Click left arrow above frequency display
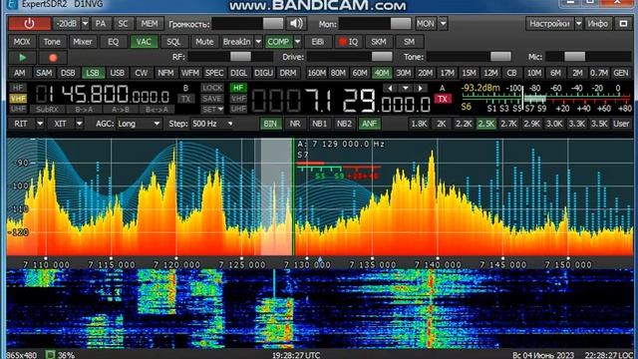 [x=390, y=88]
